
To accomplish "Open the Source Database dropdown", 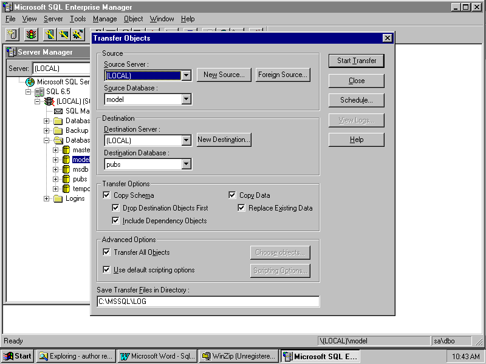I will pos(186,99).
